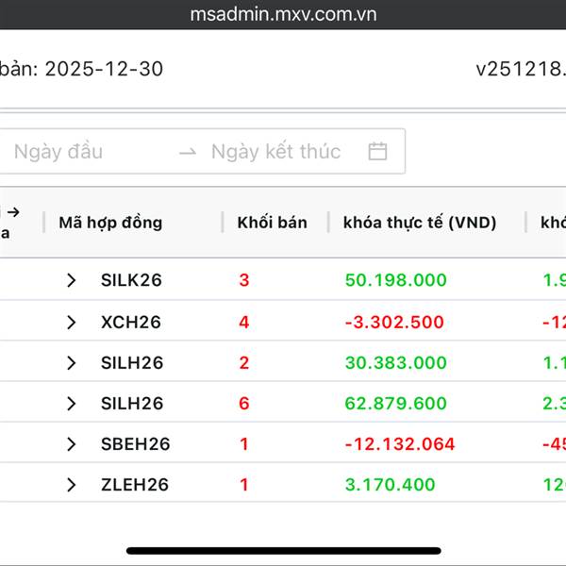The height and width of the screenshot is (566, 566).
Task: Select the -12.132.064 value for SBEH26
Action: click(400, 444)
